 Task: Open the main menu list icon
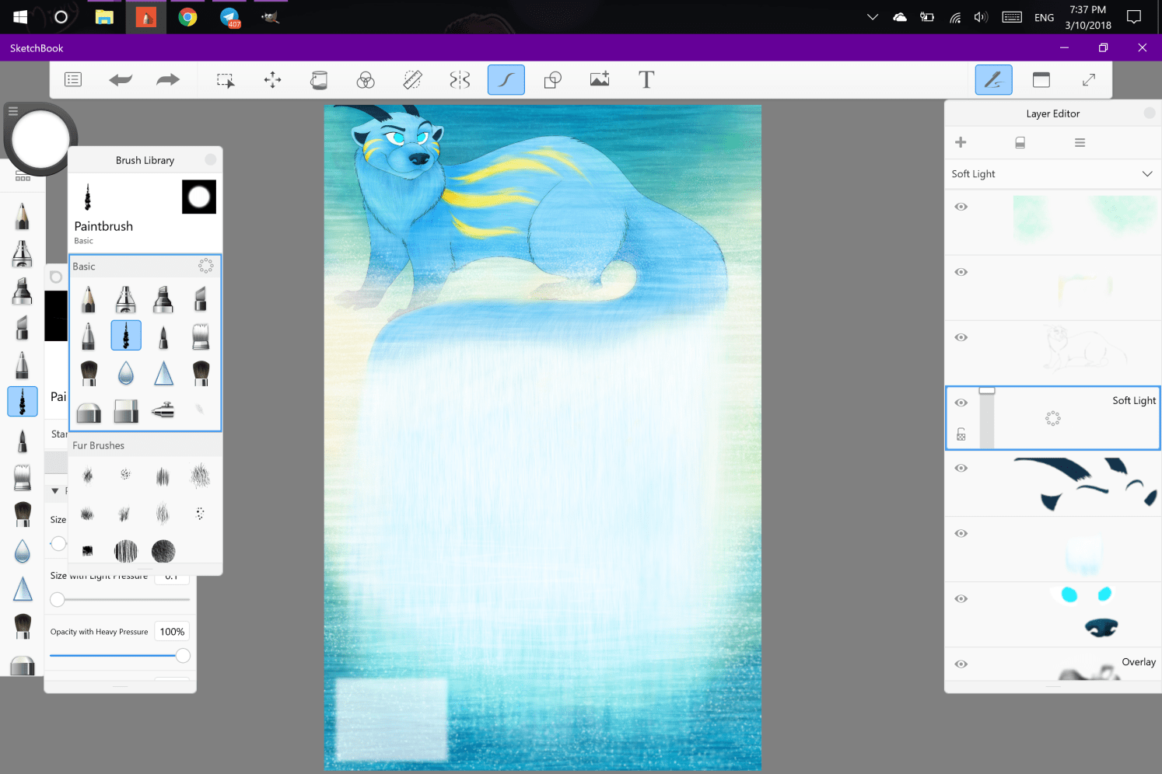73,79
